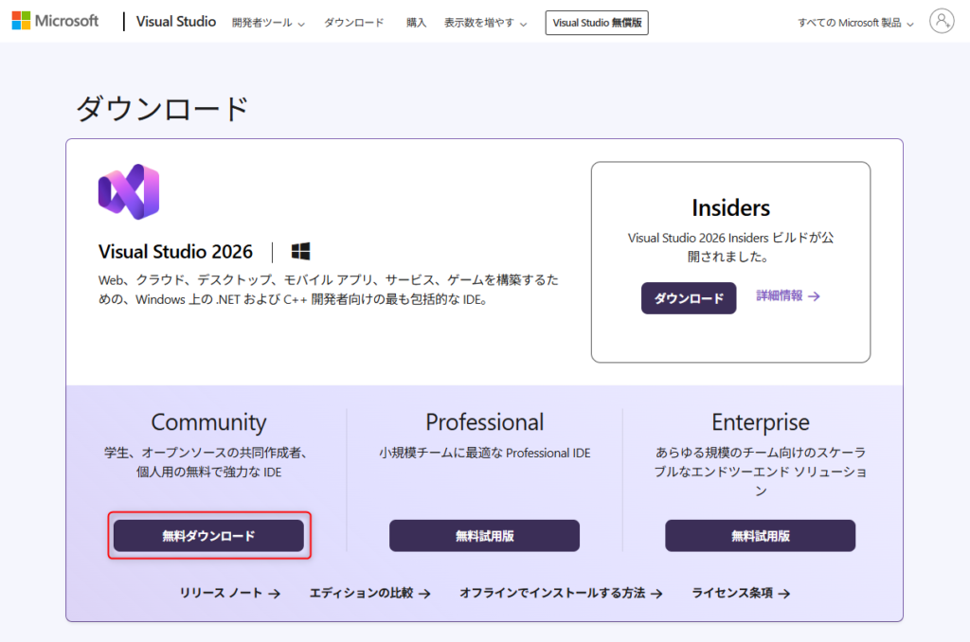Start the Enterprise 無料試用版 trial

point(760,536)
